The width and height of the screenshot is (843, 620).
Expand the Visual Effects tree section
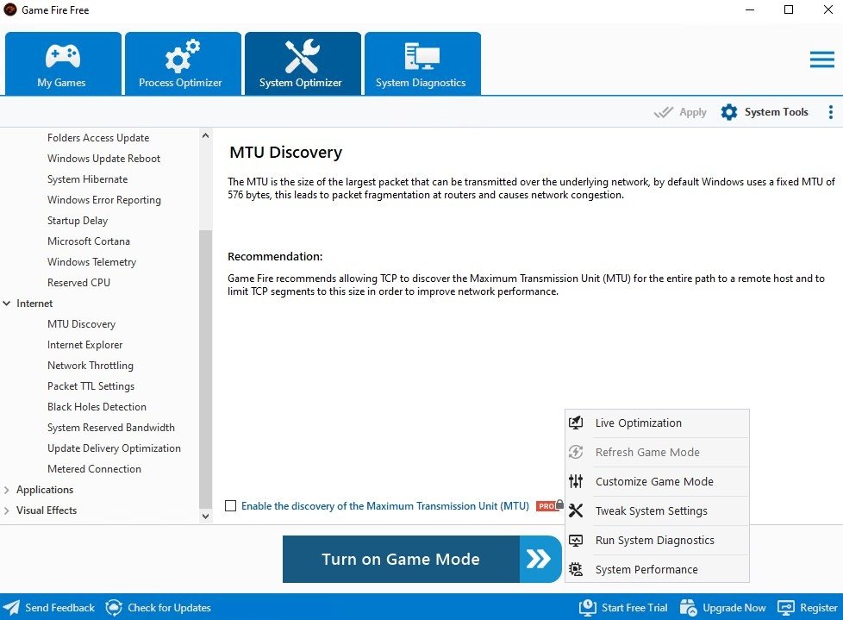click(6, 510)
